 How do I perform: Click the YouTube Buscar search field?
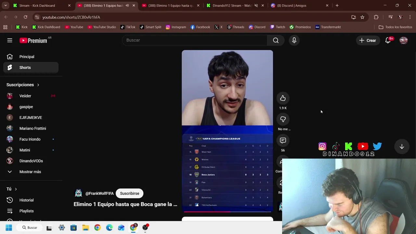coord(194,40)
